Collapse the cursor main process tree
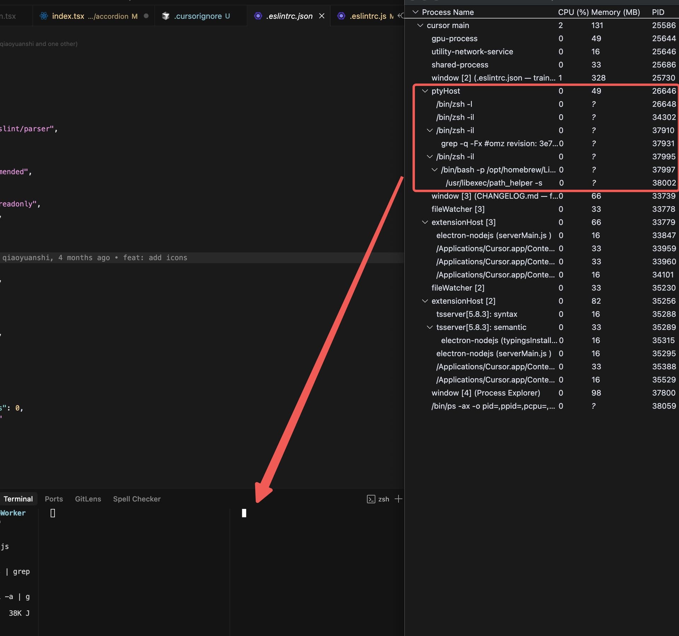Screen dimensions: 679x636 pyautogui.click(x=420, y=25)
